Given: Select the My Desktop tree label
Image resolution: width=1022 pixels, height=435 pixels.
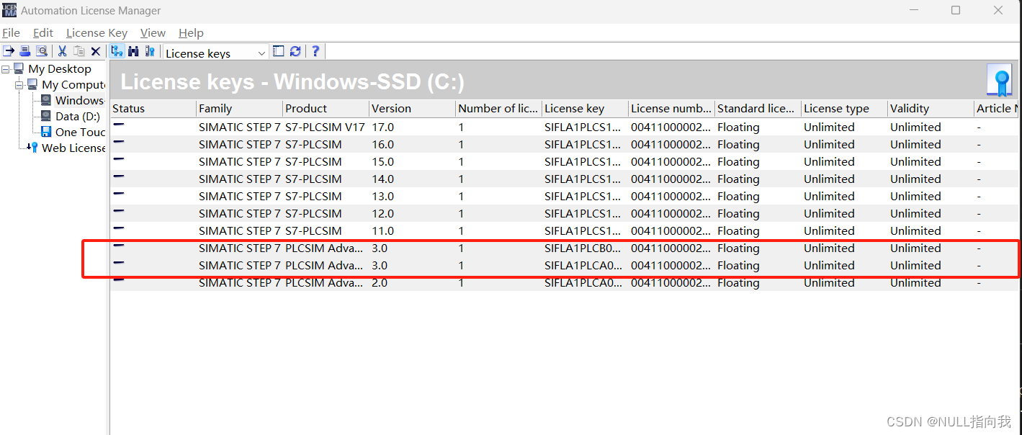Looking at the screenshot, I should (x=60, y=68).
